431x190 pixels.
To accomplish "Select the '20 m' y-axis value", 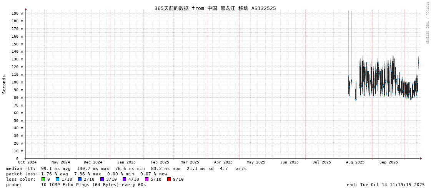I will [18, 143].
